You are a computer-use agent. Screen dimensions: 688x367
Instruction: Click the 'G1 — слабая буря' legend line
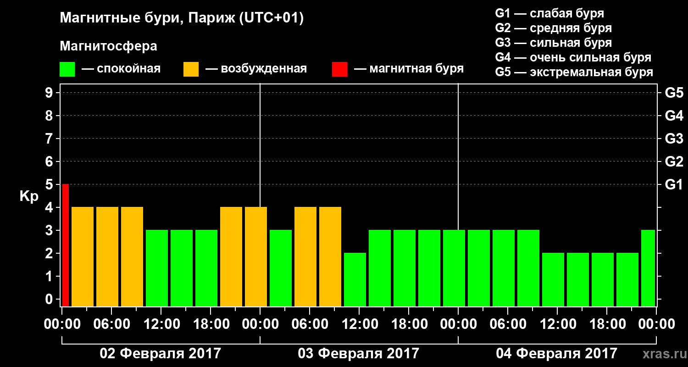pyautogui.click(x=549, y=13)
